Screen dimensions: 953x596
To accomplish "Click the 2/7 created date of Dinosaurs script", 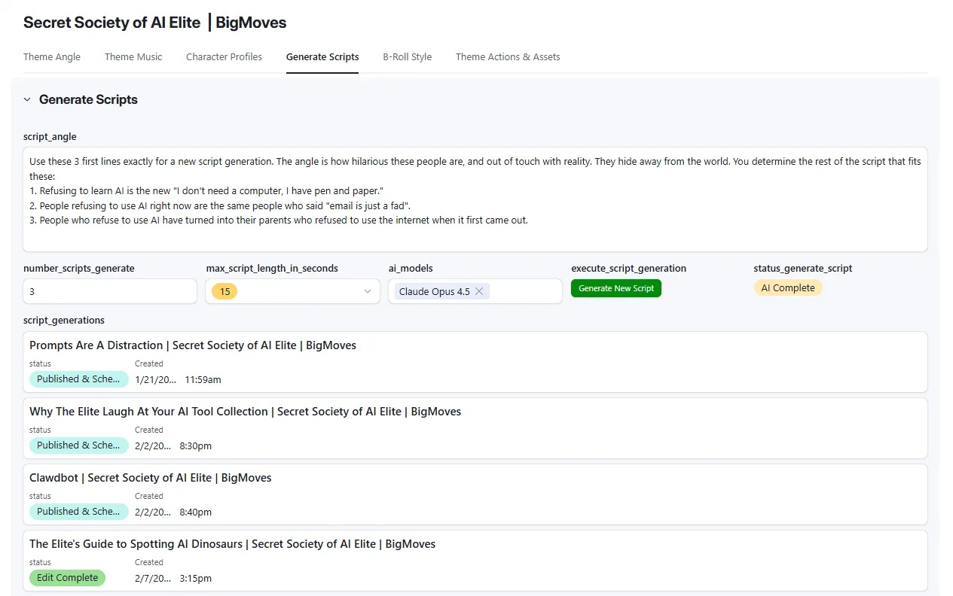I will pyautogui.click(x=153, y=579).
